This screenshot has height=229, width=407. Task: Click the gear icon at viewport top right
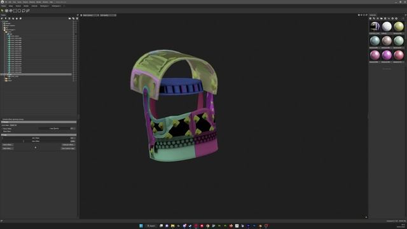pyautogui.click(x=359, y=15)
